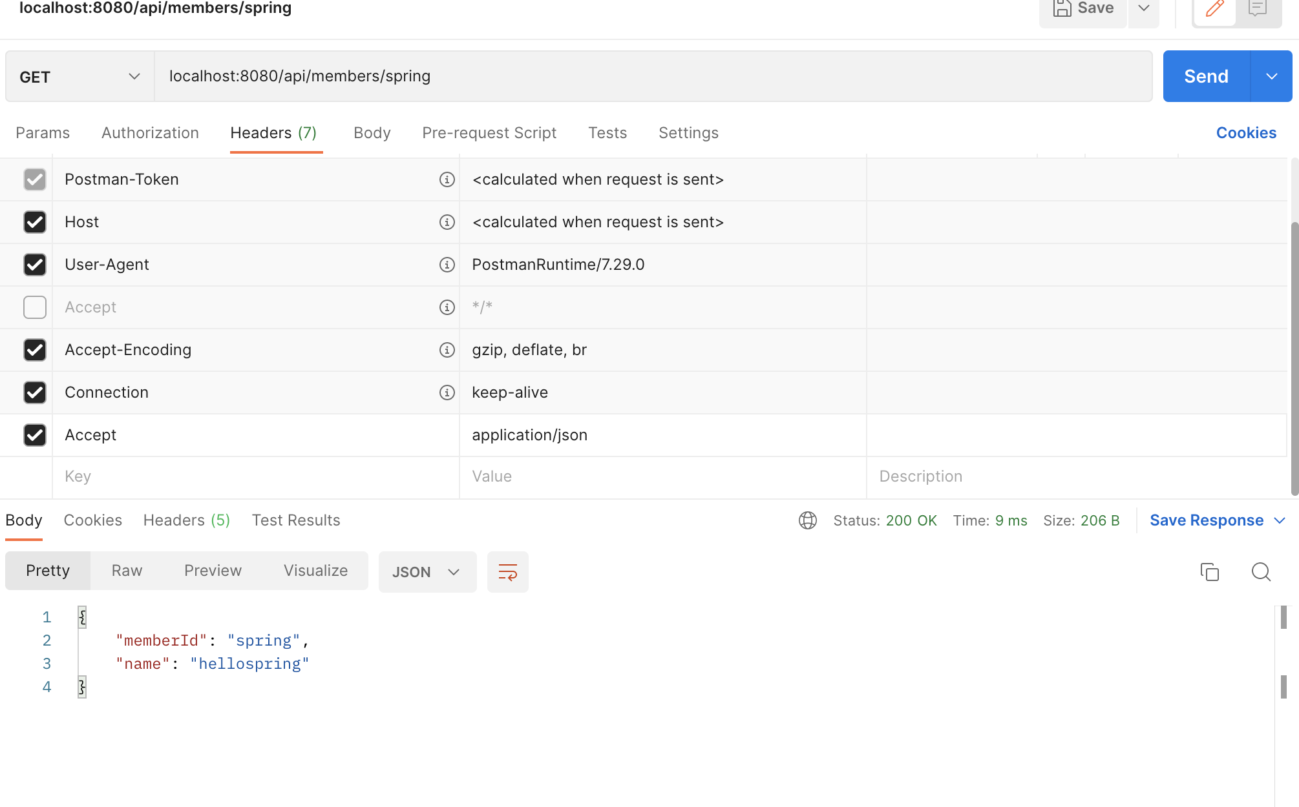Open the Raw response view tab
The width and height of the screenshot is (1299, 807).
coord(127,571)
